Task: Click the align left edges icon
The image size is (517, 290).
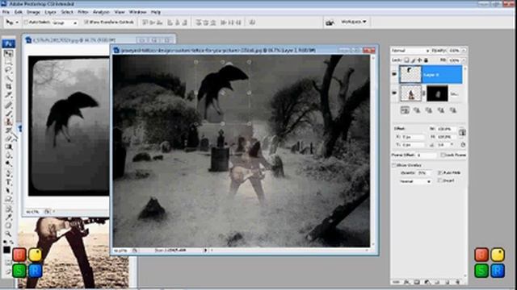Action: pyautogui.click(x=170, y=23)
